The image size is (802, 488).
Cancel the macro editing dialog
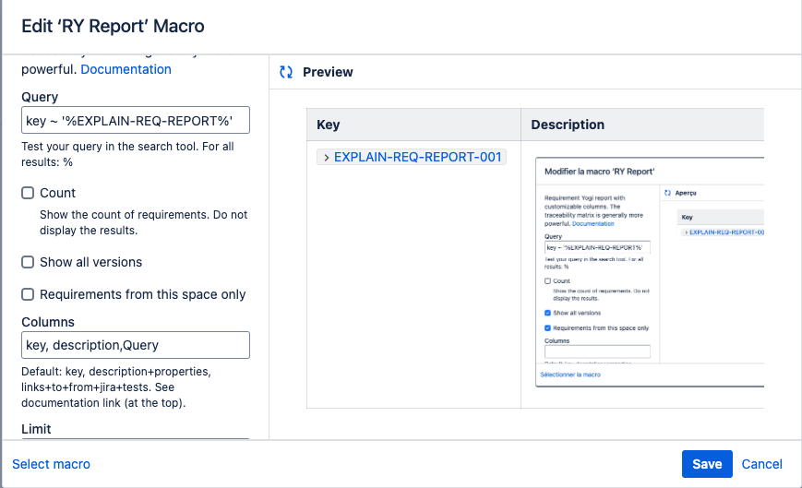(x=761, y=464)
